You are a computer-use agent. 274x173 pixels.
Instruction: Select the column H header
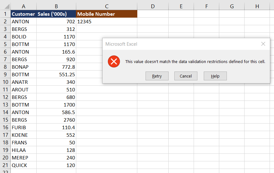coord(257,6)
